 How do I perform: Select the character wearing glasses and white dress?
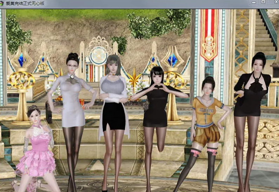point(73,102)
